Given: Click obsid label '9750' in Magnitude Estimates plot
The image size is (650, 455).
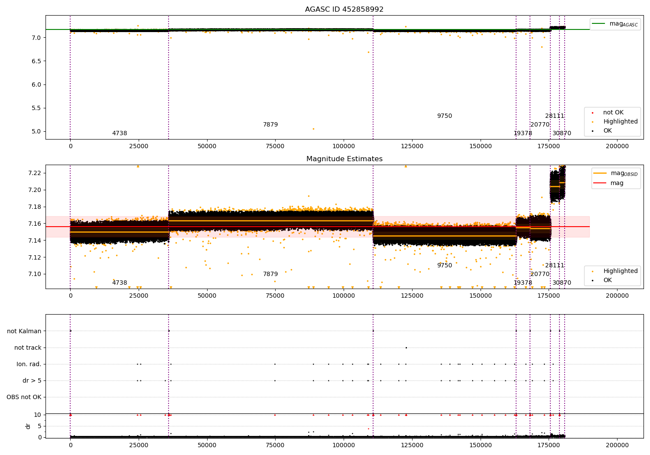Looking at the screenshot, I should [x=445, y=266].
